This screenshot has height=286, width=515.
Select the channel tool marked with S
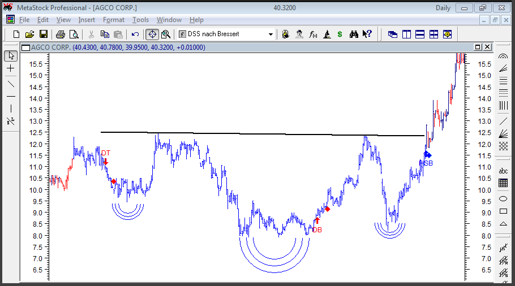[503, 273]
